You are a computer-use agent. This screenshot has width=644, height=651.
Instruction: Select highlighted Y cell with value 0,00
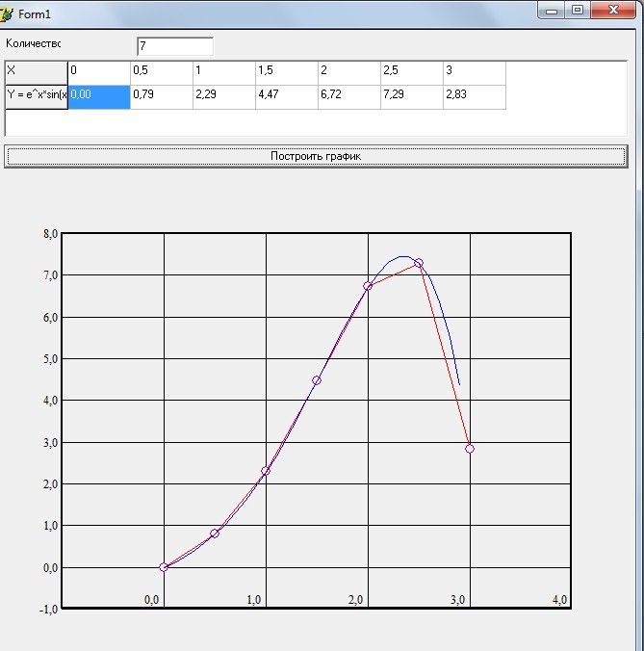pos(99,97)
